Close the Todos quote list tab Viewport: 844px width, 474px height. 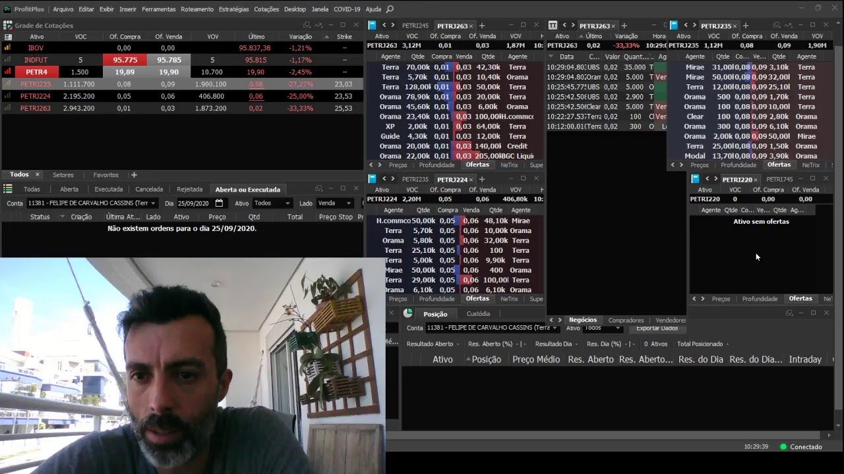tap(37, 175)
